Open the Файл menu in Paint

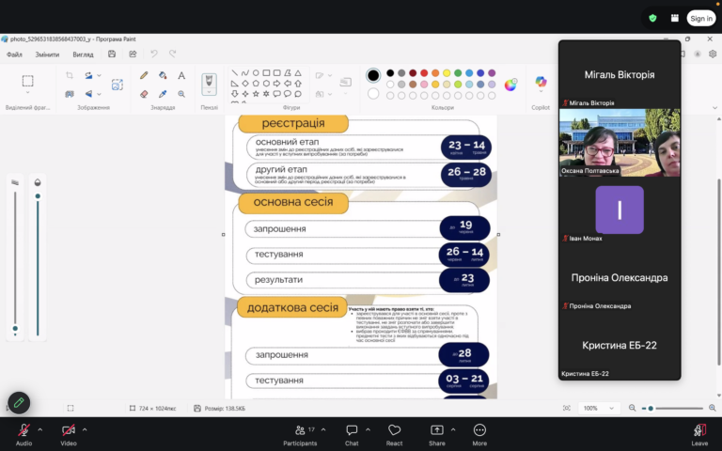click(14, 54)
